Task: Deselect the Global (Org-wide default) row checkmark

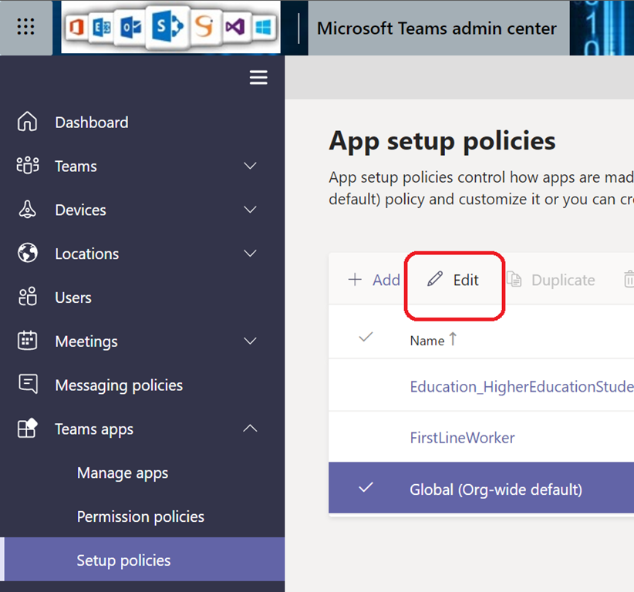Action: click(366, 488)
